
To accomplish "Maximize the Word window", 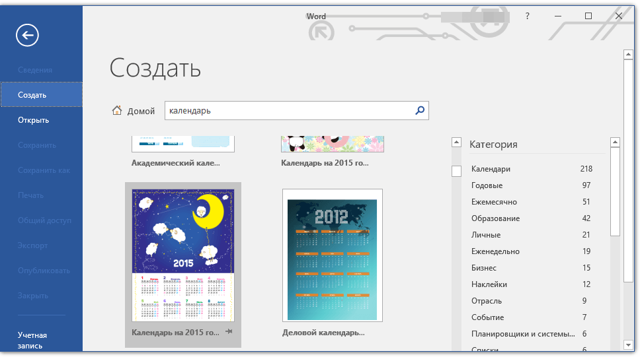I will click(588, 16).
